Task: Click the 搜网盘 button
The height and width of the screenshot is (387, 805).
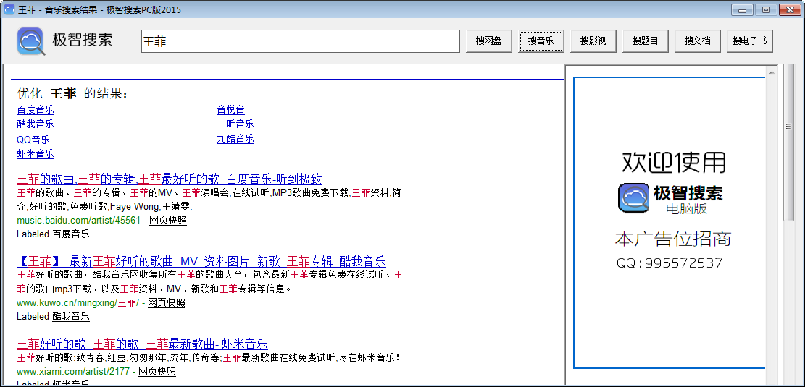Action: point(489,41)
